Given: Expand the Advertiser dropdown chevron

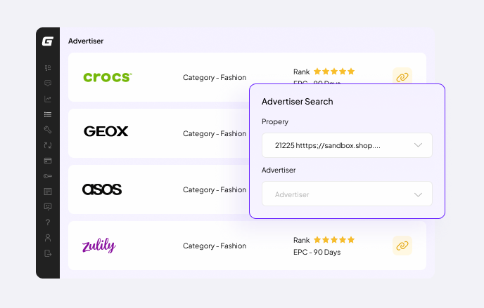Looking at the screenshot, I should 418,194.
